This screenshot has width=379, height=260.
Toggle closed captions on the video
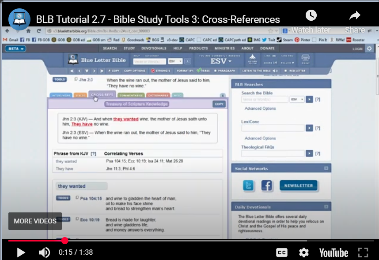tap(281, 253)
